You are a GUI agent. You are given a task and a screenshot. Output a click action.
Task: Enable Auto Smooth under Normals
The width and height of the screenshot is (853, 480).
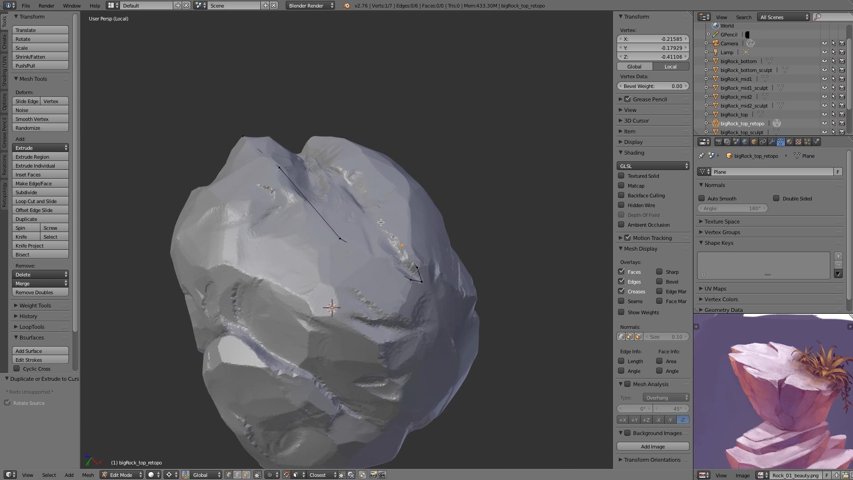(x=702, y=198)
